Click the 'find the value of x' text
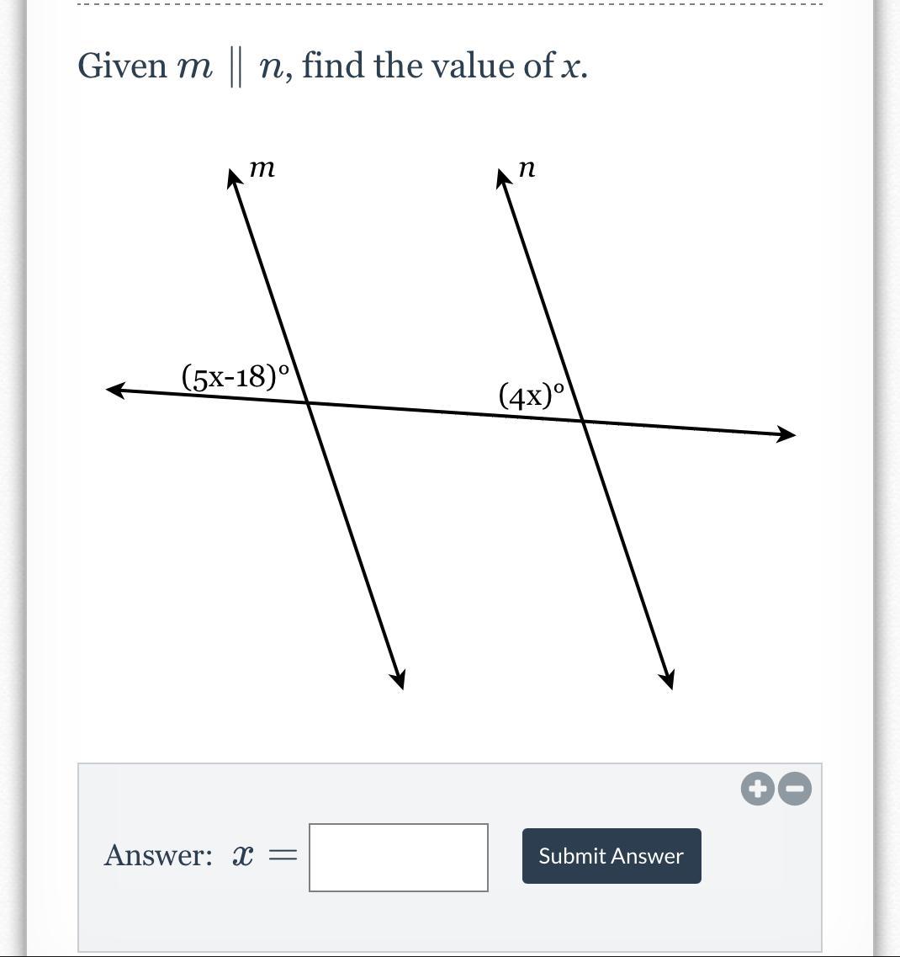The height and width of the screenshot is (957, 900). 443,66
